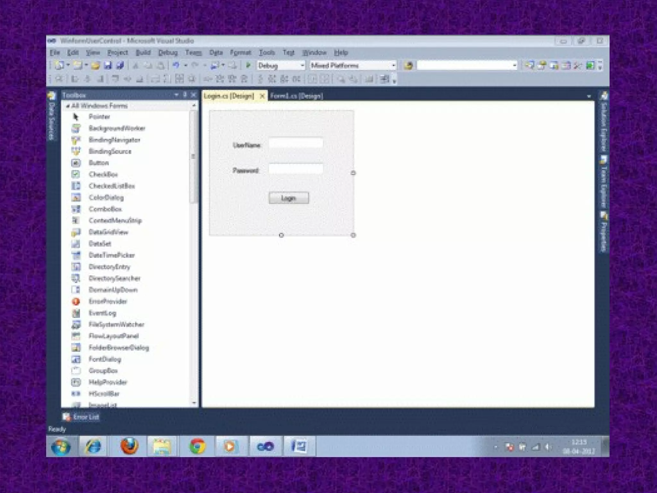The image size is (657, 493).
Task: Collapse the All Windows Forms group
Action: point(68,106)
